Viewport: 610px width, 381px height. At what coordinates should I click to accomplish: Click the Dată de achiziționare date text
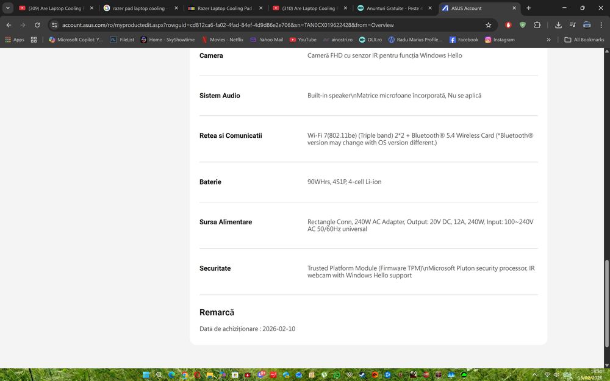[x=248, y=329]
